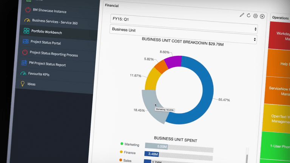The image size is (290, 163).
Task: Click the Ideas lightbulb icon
Action: pos(22,83)
